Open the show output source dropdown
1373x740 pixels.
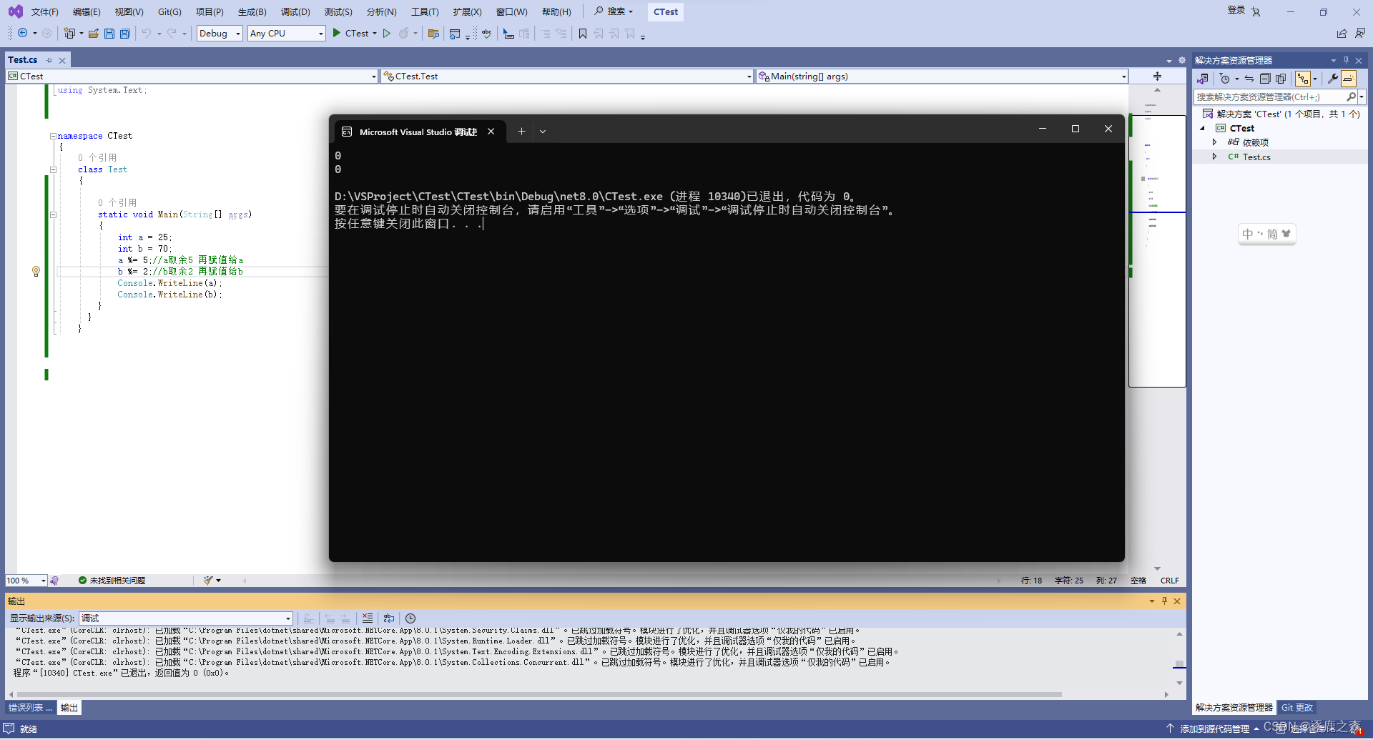[186, 618]
